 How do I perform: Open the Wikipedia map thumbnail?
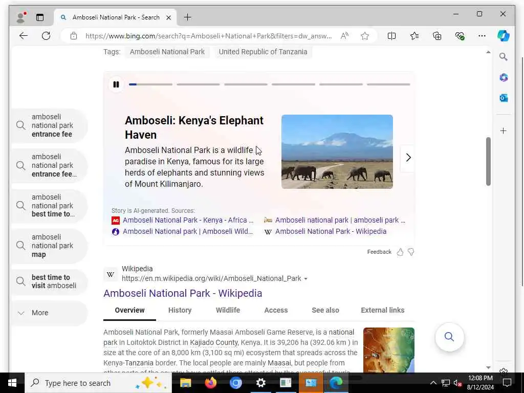tap(389, 350)
